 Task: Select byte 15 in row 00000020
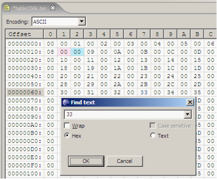point(197,60)
